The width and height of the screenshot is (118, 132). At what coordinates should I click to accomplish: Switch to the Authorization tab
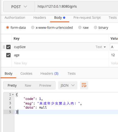15,18
